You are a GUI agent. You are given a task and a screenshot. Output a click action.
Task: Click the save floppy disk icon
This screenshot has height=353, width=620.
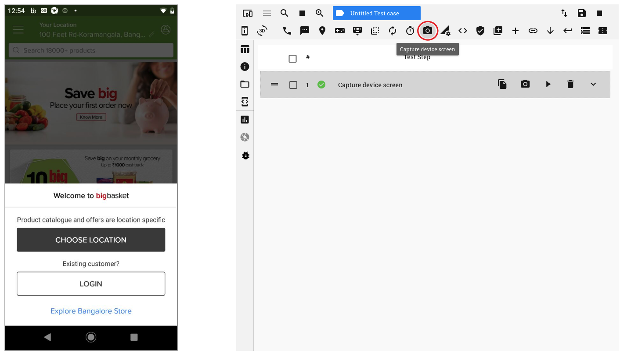[x=582, y=13]
